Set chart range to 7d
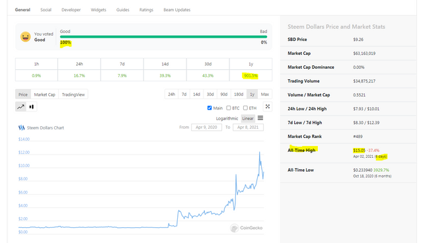 [x=184, y=94]
